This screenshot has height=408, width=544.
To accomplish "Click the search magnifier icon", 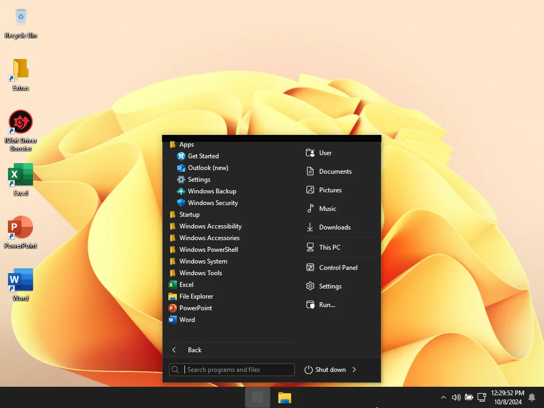I will [x=175, y=370].
